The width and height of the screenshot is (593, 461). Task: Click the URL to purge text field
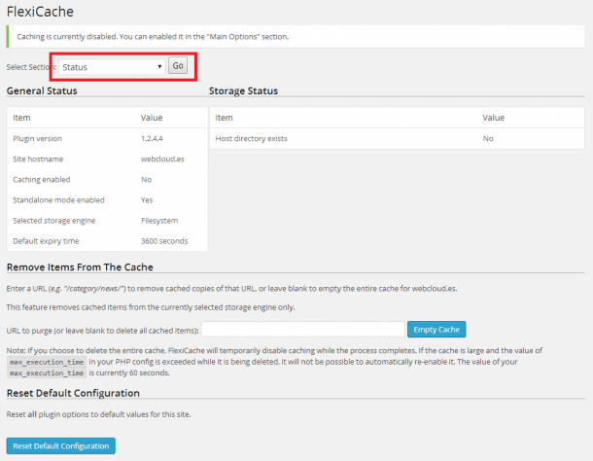point(302,329)
